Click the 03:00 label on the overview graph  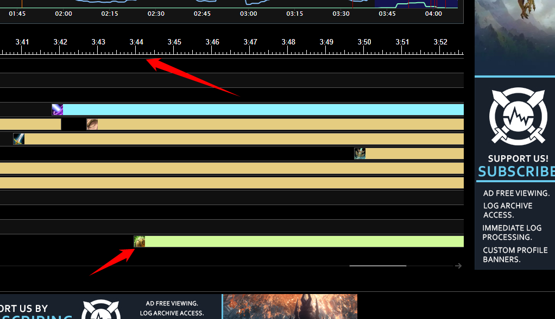click(x=249, y=14)
